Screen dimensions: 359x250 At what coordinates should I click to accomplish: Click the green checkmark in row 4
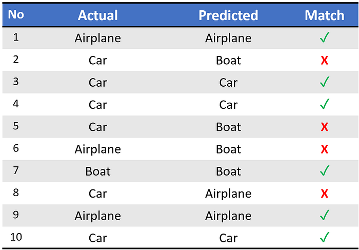tap(325, 104)
